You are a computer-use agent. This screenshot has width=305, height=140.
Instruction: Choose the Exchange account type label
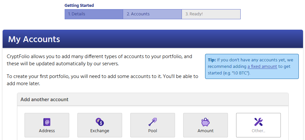pyautogui.click(x=100, y=131)
